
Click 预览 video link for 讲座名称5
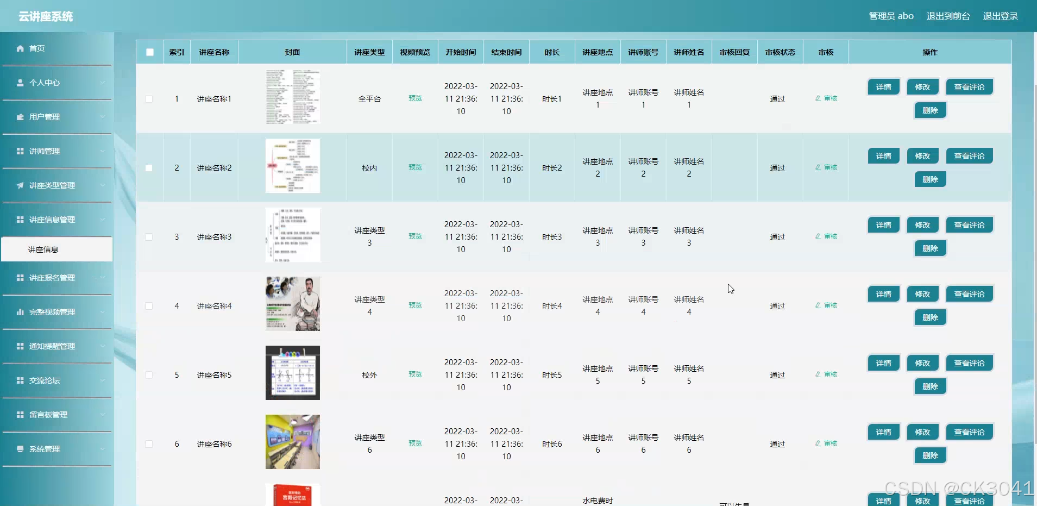pyautogui.click(x=415, y=374)
